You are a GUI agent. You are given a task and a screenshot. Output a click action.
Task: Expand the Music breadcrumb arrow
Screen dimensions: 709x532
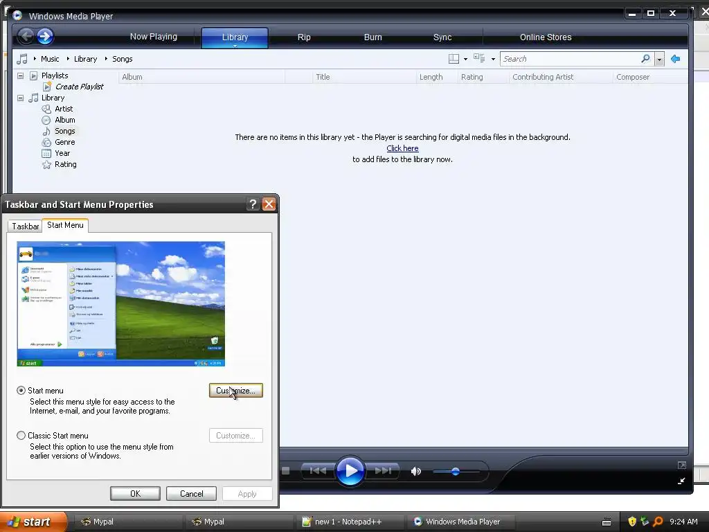[x=35, y=59]
